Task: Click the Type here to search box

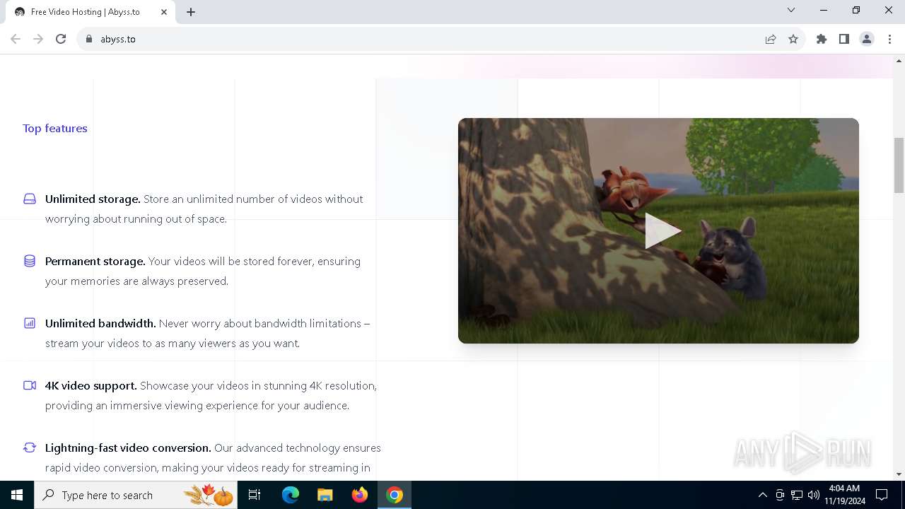Action: click(135, 495)
